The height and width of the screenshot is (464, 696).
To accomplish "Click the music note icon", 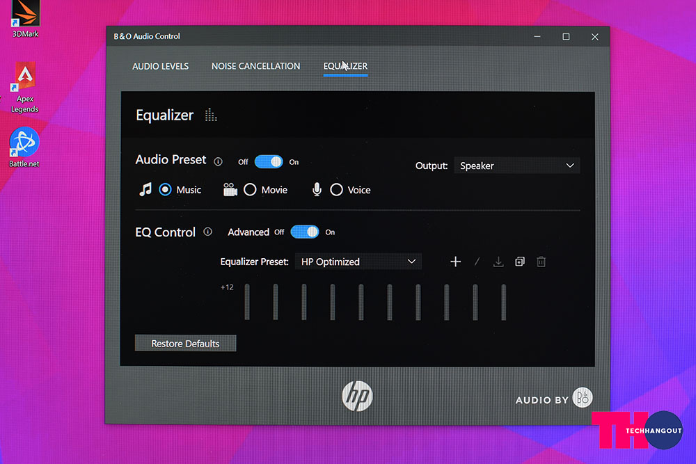I will (x=145, y=189).
